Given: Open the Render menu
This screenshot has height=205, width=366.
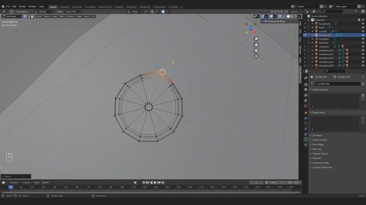Looking at the screenshot, I should 22,6.
